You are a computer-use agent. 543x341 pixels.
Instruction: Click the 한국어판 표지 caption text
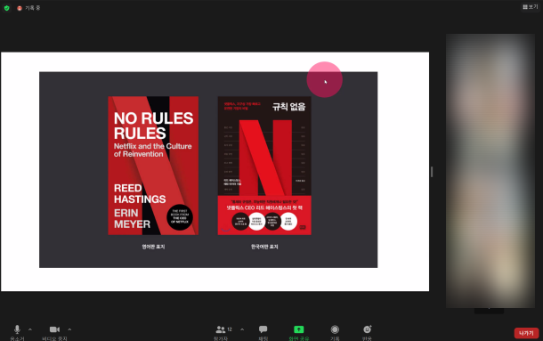tap(264, 247)
